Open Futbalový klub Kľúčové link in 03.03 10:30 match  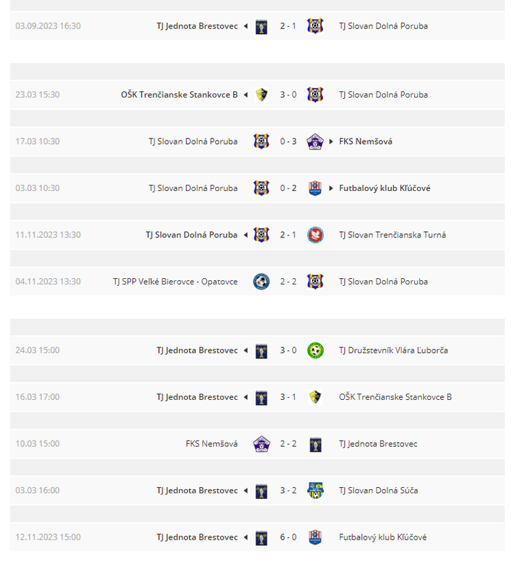385,188
